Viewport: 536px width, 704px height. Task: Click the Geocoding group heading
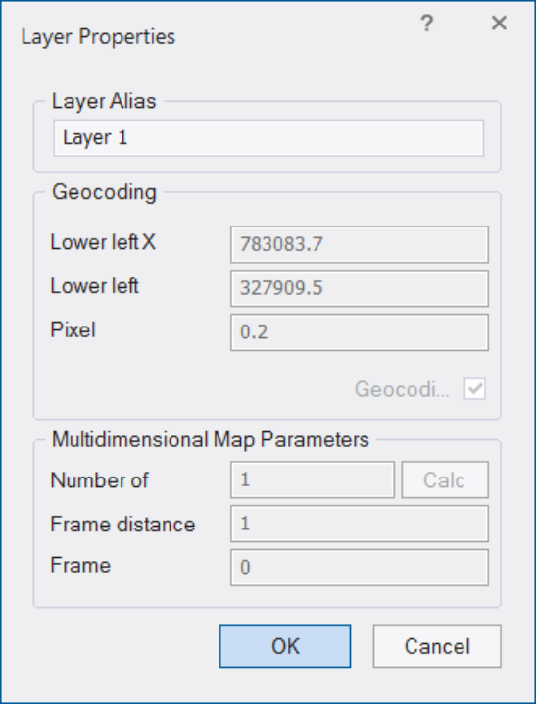pos(104,192)
